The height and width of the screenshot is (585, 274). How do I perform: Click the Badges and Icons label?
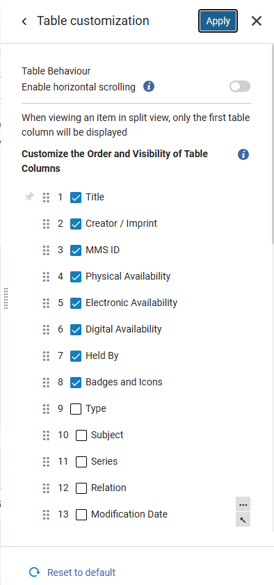click(x=124, y=382)
